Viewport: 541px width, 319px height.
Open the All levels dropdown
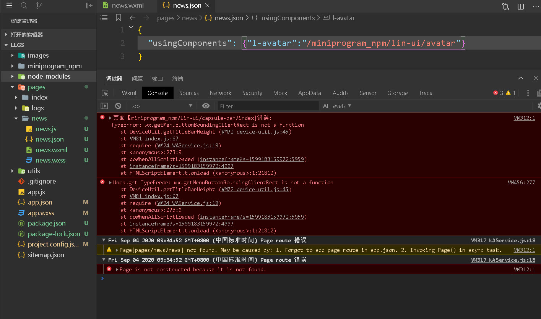(x=337, y=106)
